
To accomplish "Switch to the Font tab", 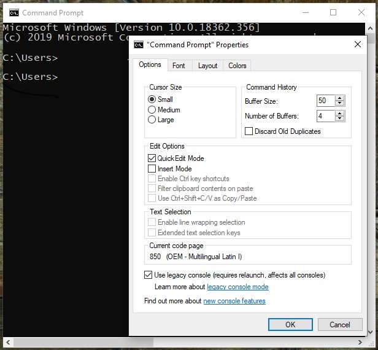I will tap(179, 66).
